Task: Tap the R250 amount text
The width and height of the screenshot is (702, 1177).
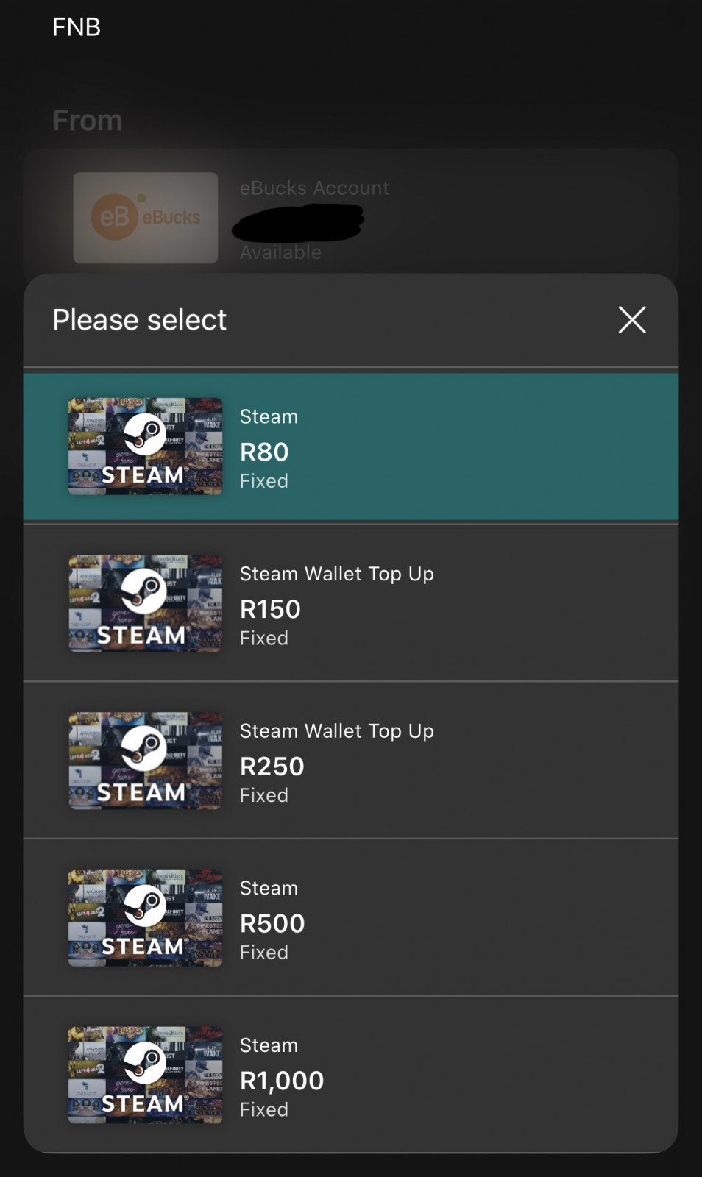Action: click(x=272, y=767)
